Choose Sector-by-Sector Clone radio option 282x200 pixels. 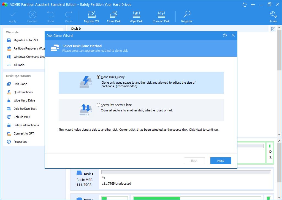pyautogui.click(x=99, y=105)
